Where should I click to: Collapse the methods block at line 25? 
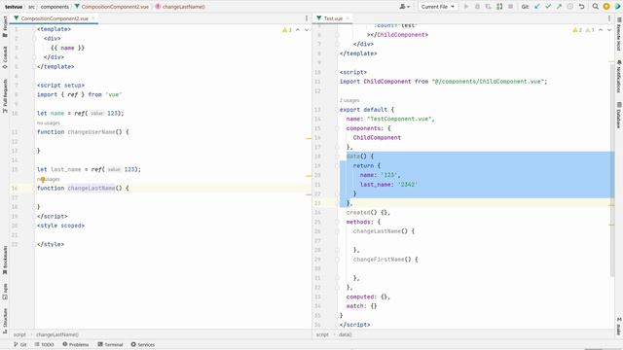338,222
